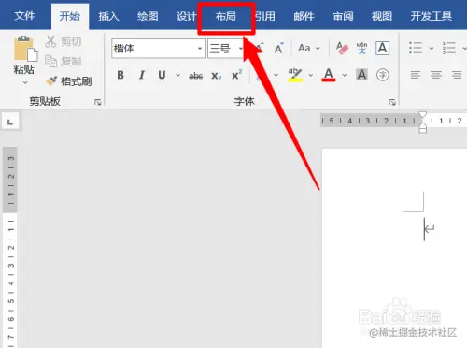Clear all formatting with eraser A icon
Viewport: 467px width, 348px height.
click(x=342, y=49)
